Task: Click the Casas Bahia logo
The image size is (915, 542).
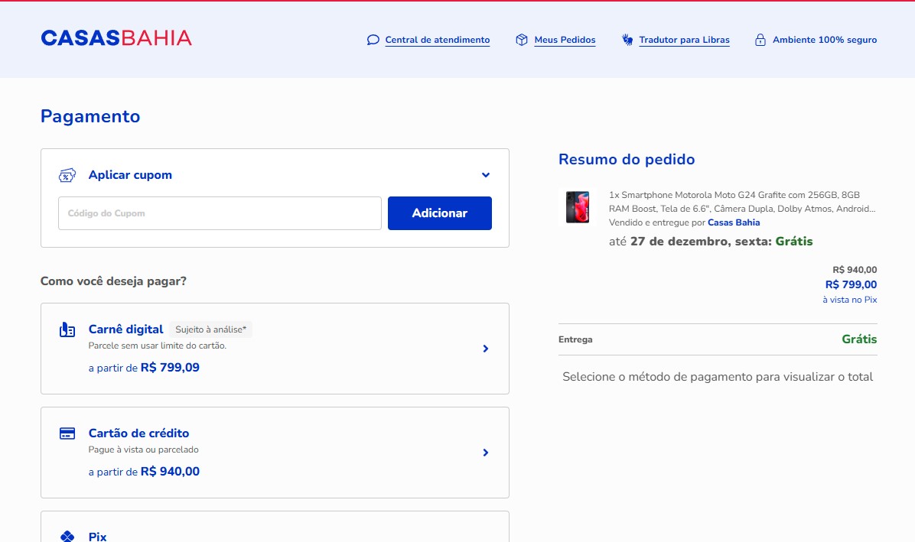Action: 116,38
